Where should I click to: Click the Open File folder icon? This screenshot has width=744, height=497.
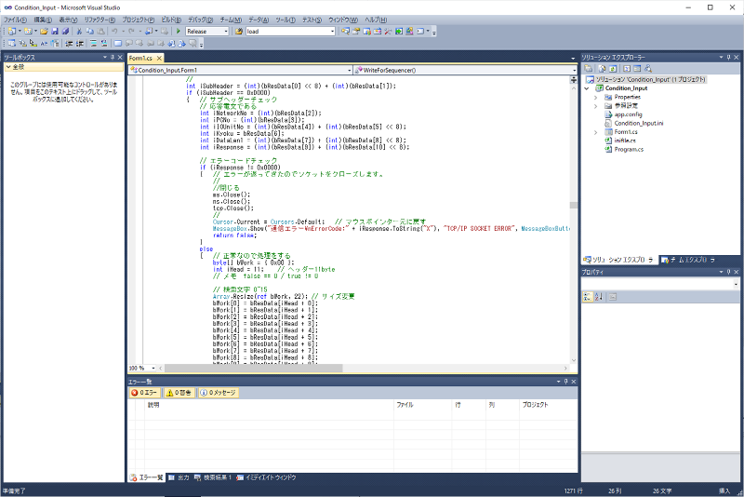43,31
